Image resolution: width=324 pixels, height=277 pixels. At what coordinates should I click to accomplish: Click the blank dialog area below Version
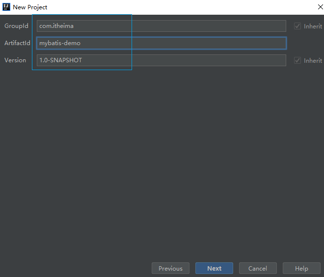162,157
